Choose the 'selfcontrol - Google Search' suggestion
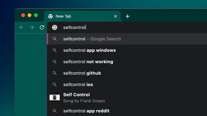Viewport: 207px width, 116px height. [127, 39]
